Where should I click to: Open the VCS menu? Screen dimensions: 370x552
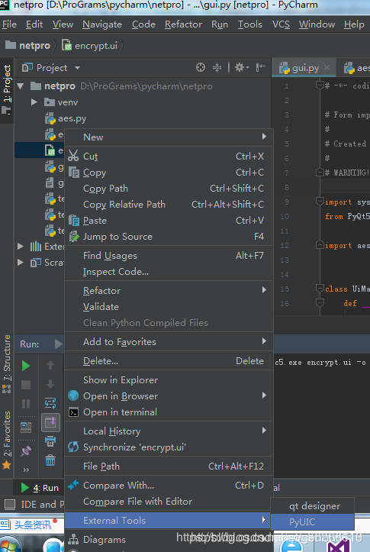click(x=281, y=24)
